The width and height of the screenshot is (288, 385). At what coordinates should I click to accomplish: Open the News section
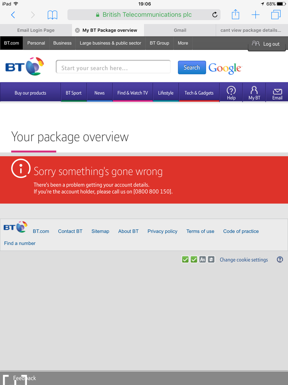tap(100, 92)
